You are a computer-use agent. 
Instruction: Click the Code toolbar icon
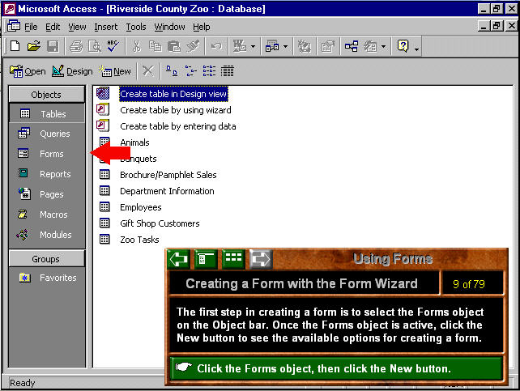click(x=304, y=45)
